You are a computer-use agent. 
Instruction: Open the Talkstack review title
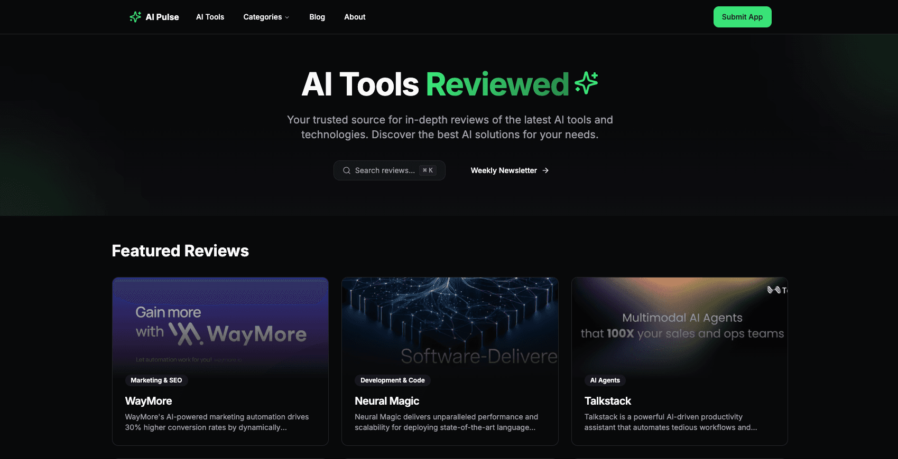click(x=608, y=401)
